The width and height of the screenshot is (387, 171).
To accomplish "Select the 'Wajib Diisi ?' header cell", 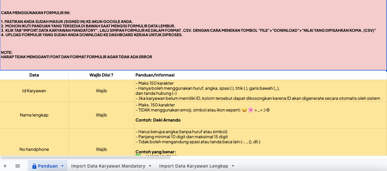I will click(101, 75).
